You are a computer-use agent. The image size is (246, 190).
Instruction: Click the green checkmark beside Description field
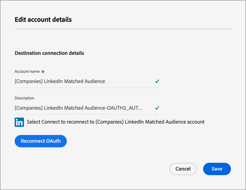tap(157, 108)
